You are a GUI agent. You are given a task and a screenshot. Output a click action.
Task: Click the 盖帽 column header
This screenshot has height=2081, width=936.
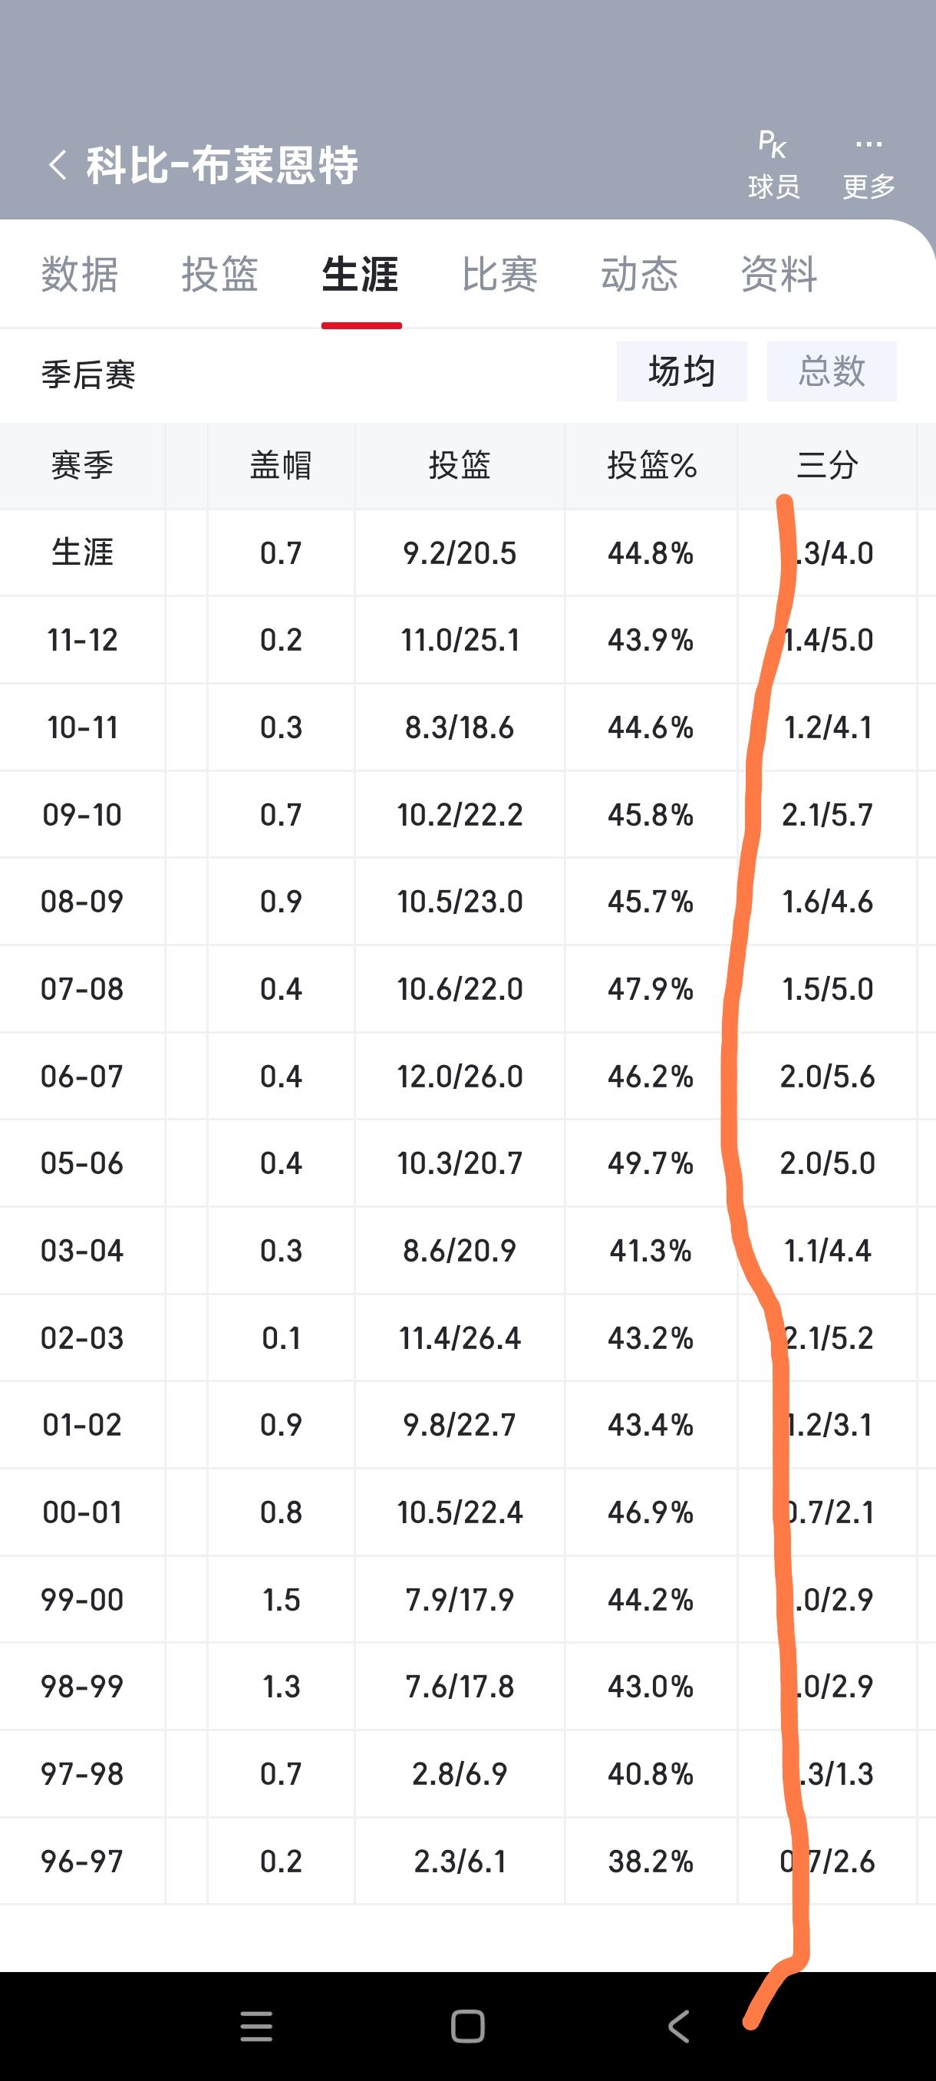coord(281,466)
